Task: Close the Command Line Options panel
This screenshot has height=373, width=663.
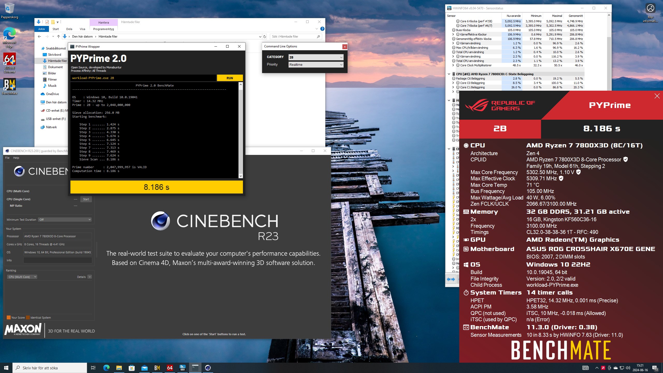Action: (345, 47)
